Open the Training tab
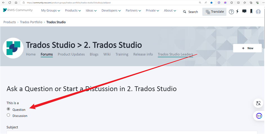 coord(122,54)
